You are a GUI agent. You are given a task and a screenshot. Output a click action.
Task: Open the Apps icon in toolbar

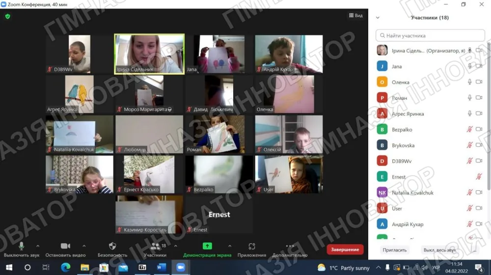point(252,246)
